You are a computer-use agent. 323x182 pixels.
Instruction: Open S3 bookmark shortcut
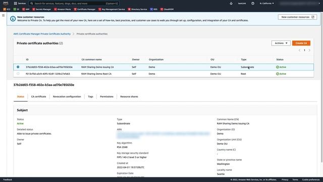16,9
